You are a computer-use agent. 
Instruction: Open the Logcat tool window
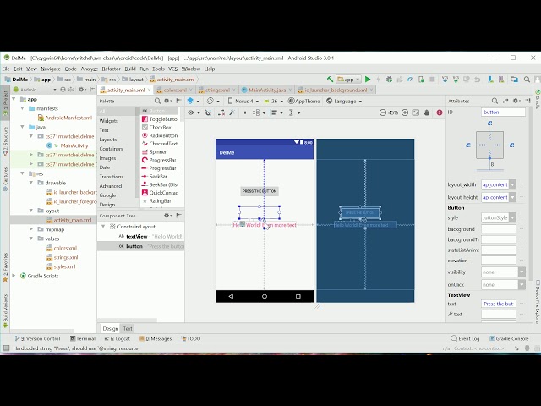[x=117, y=338]
